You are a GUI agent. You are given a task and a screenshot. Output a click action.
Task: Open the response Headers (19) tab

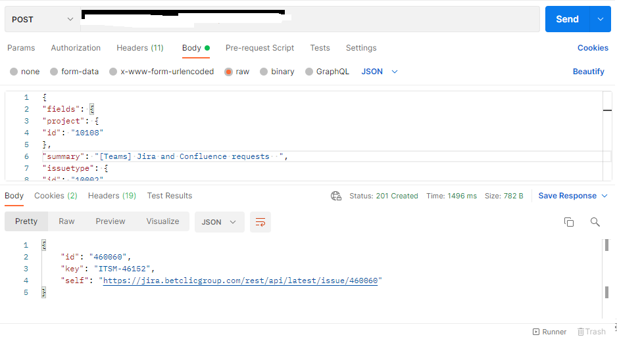[x=112, y=196]
